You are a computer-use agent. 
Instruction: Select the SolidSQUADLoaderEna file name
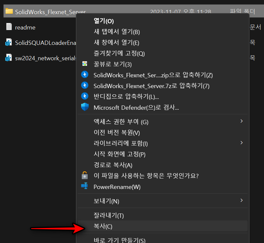pos(46,43)
